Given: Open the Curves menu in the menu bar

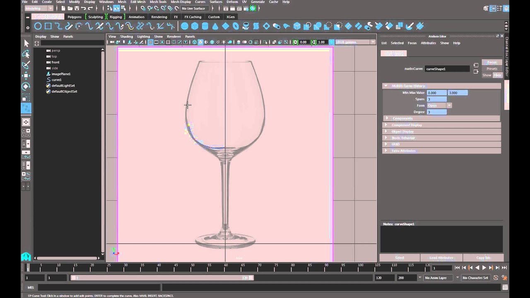Looking at the screenshot, I should pyautogui.click(x=200, y=2).
